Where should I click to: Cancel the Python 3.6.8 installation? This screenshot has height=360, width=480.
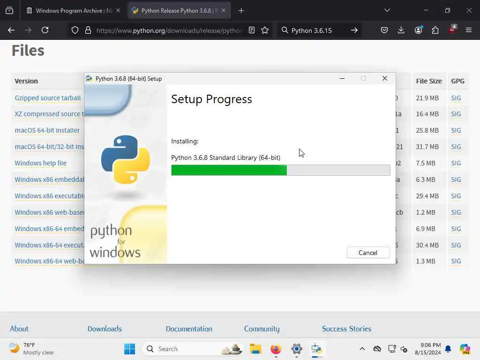pos(368,253)
